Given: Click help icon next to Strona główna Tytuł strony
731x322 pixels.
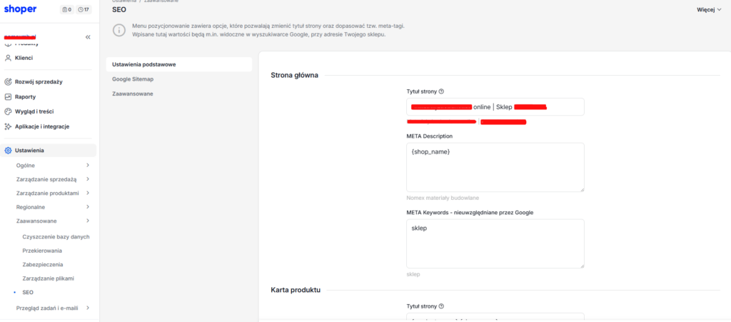Looking at the screenshot, I should coord(441,91).
